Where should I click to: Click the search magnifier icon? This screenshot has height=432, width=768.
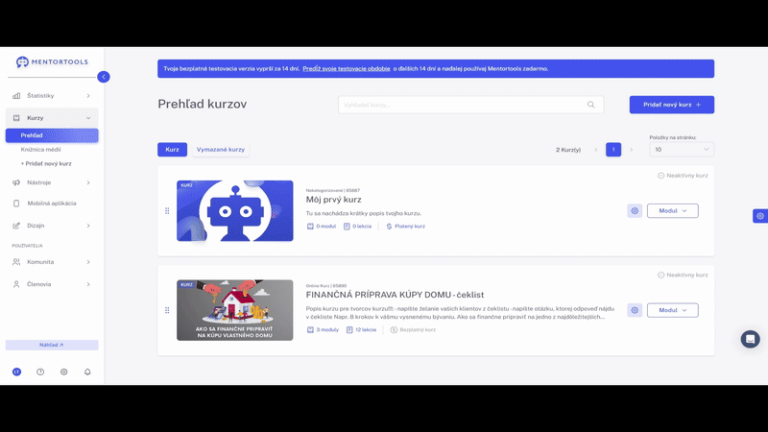click(591, 105)
